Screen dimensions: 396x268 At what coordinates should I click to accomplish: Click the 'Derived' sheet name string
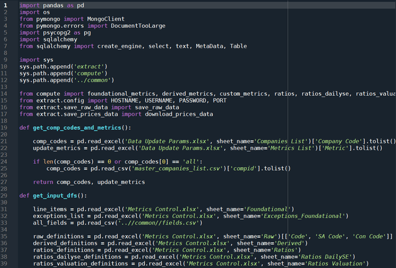pyautogui.click(x=289, y=243)
